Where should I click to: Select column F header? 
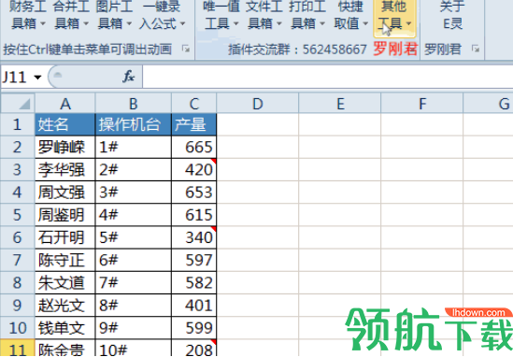(422, 104)
